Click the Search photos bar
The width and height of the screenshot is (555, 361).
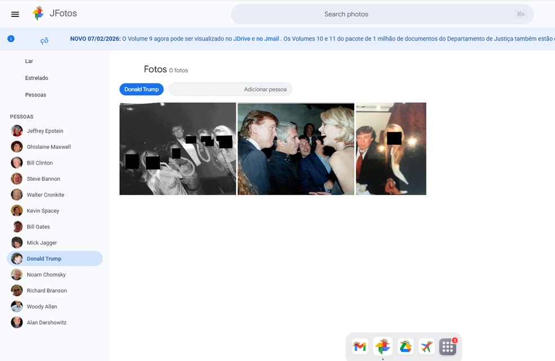coord(346,14)
